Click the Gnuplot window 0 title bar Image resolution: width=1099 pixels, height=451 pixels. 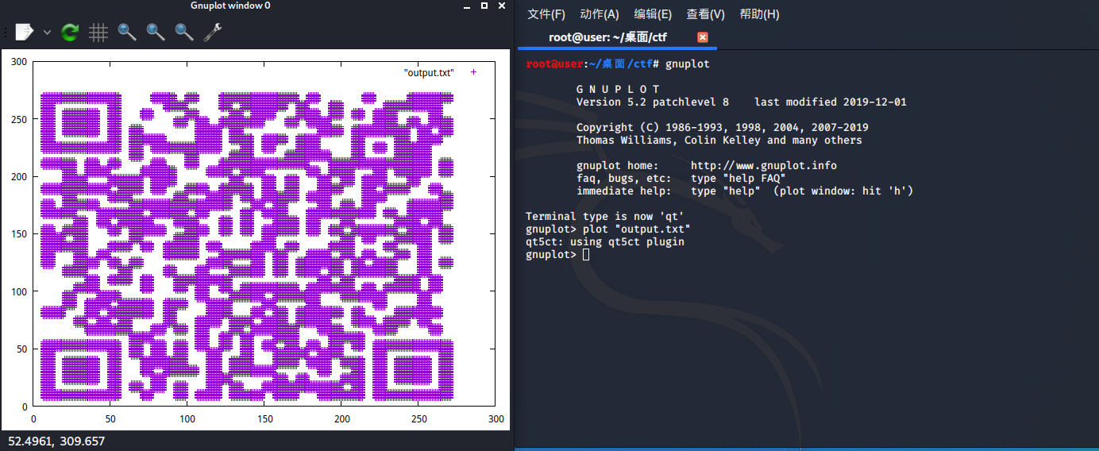(230, 6)
